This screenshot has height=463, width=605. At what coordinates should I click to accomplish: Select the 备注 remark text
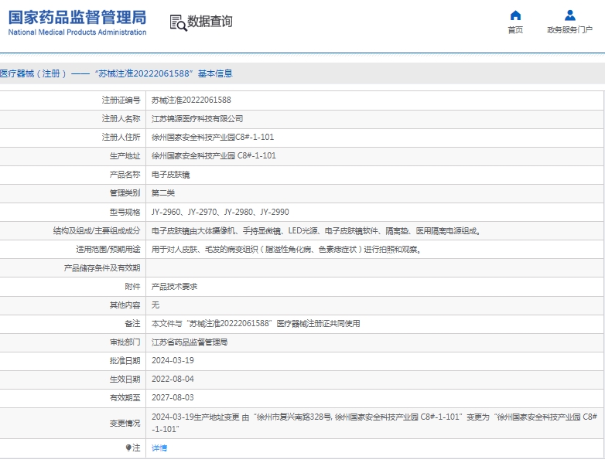255,323
